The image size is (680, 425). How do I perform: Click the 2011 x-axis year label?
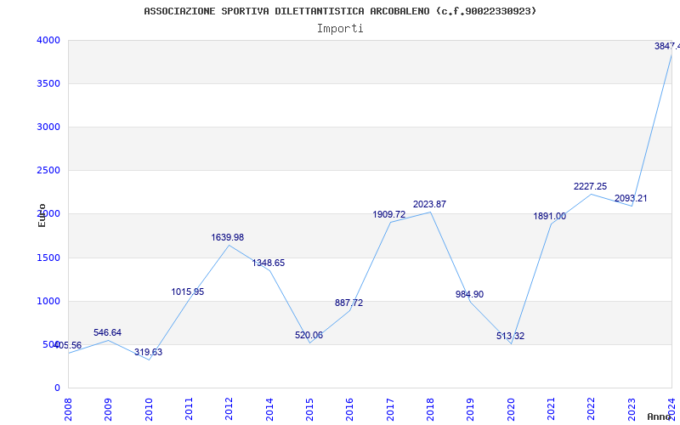[x=189, y=409]
